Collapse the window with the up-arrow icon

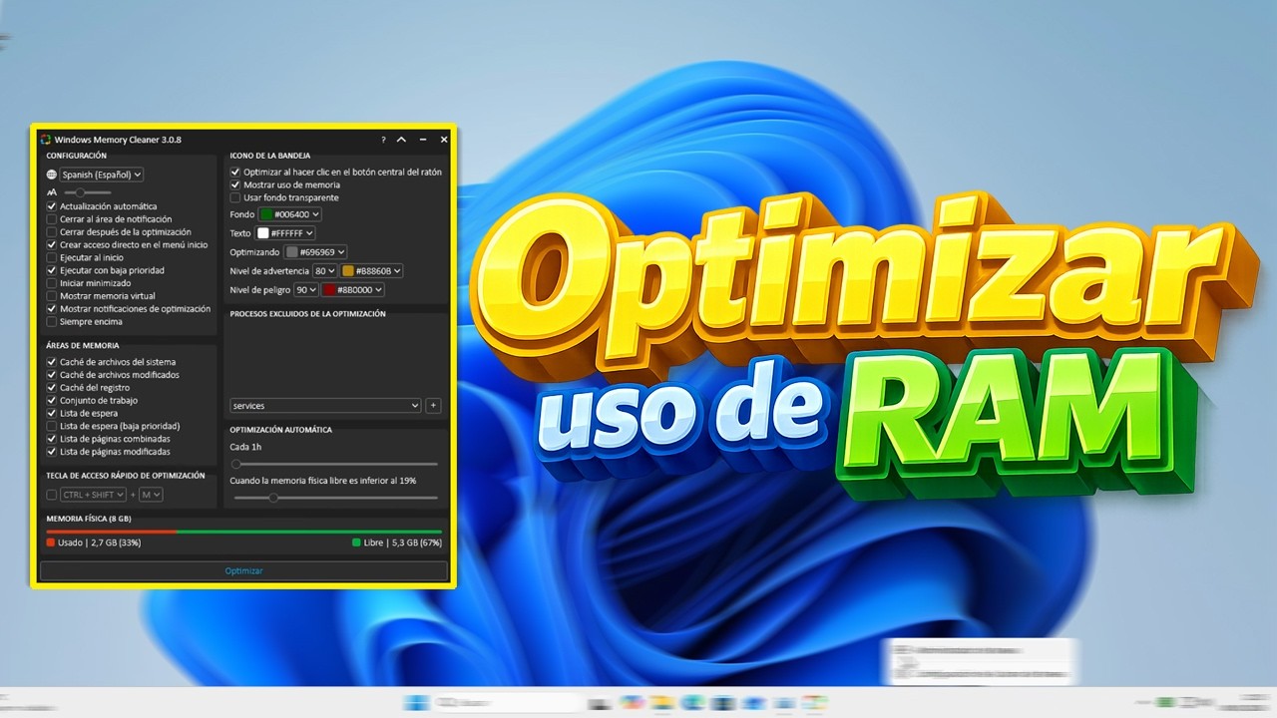[401, 140]
